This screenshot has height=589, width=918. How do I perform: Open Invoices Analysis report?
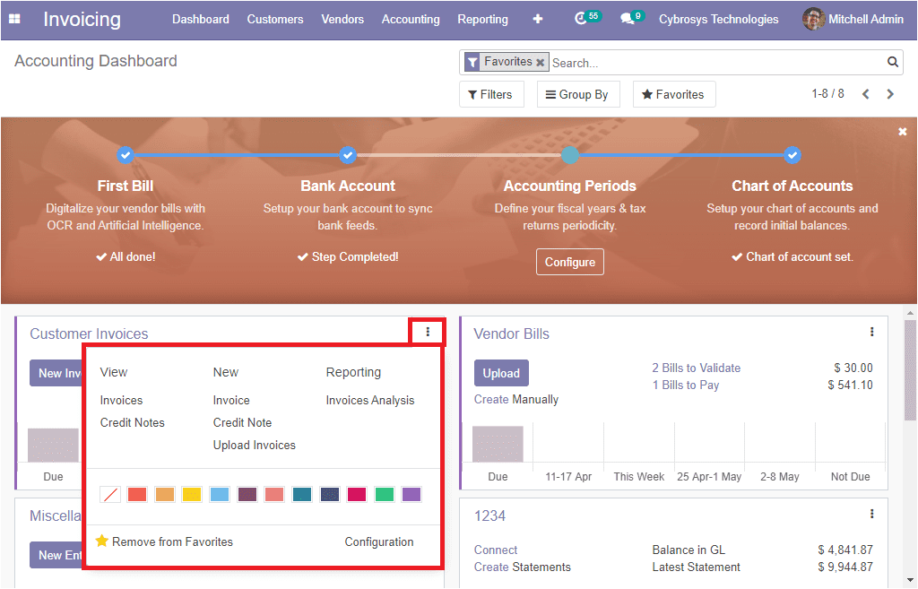(x=370, y=401)
